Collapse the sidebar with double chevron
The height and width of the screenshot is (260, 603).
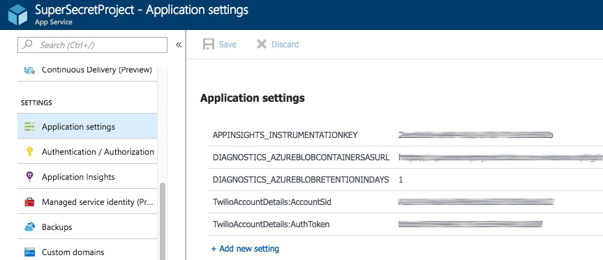(x=179, y=45)
